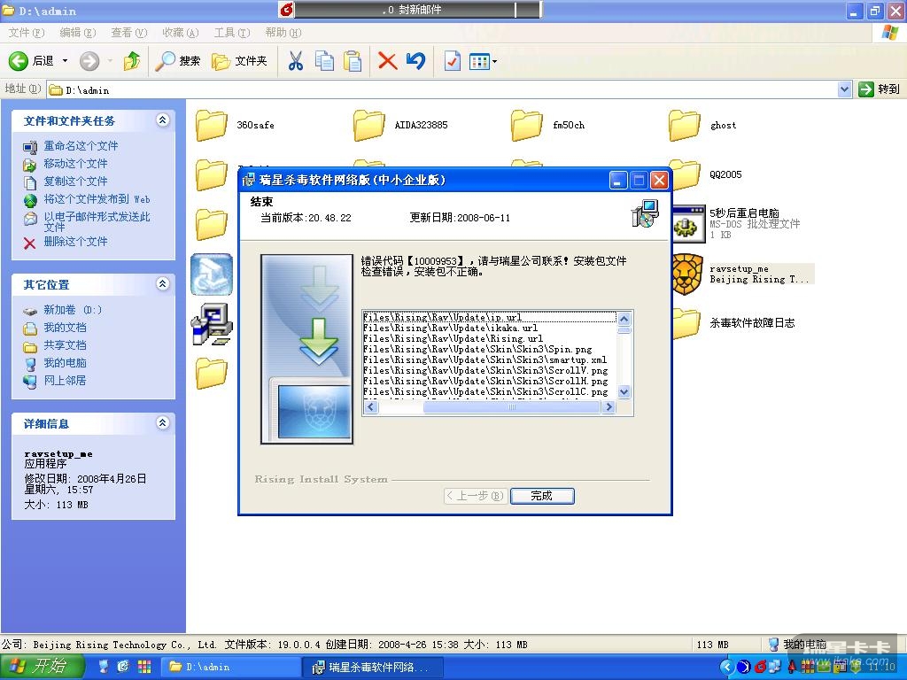Click left arrow of log horizontal scrollbar
The width and height of the screenshot is (907, 680).
370,407
